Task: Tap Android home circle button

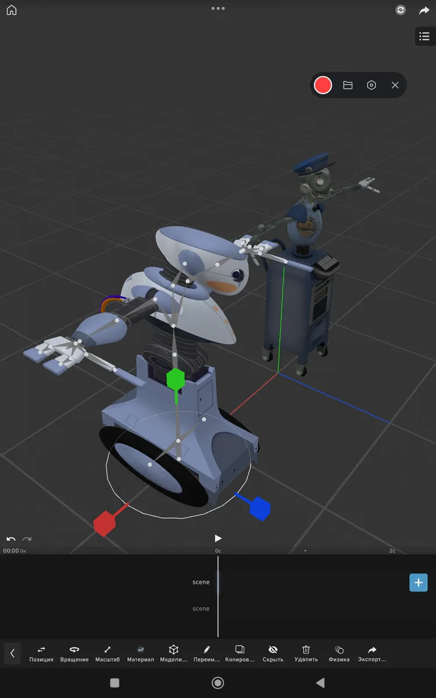Action: pos(218,683)
